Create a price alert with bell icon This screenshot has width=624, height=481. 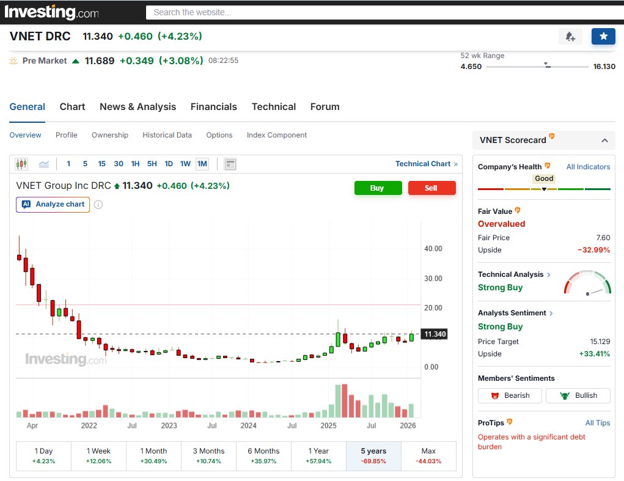coord(570,37)
